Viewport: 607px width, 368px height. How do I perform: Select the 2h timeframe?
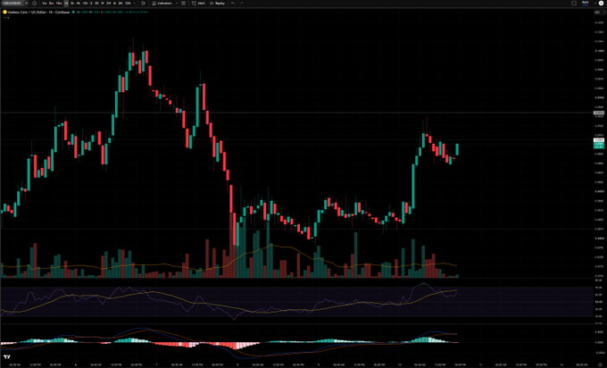coord(72,3)
